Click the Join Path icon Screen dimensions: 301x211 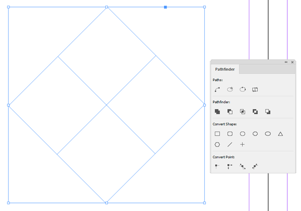(217, 90)
